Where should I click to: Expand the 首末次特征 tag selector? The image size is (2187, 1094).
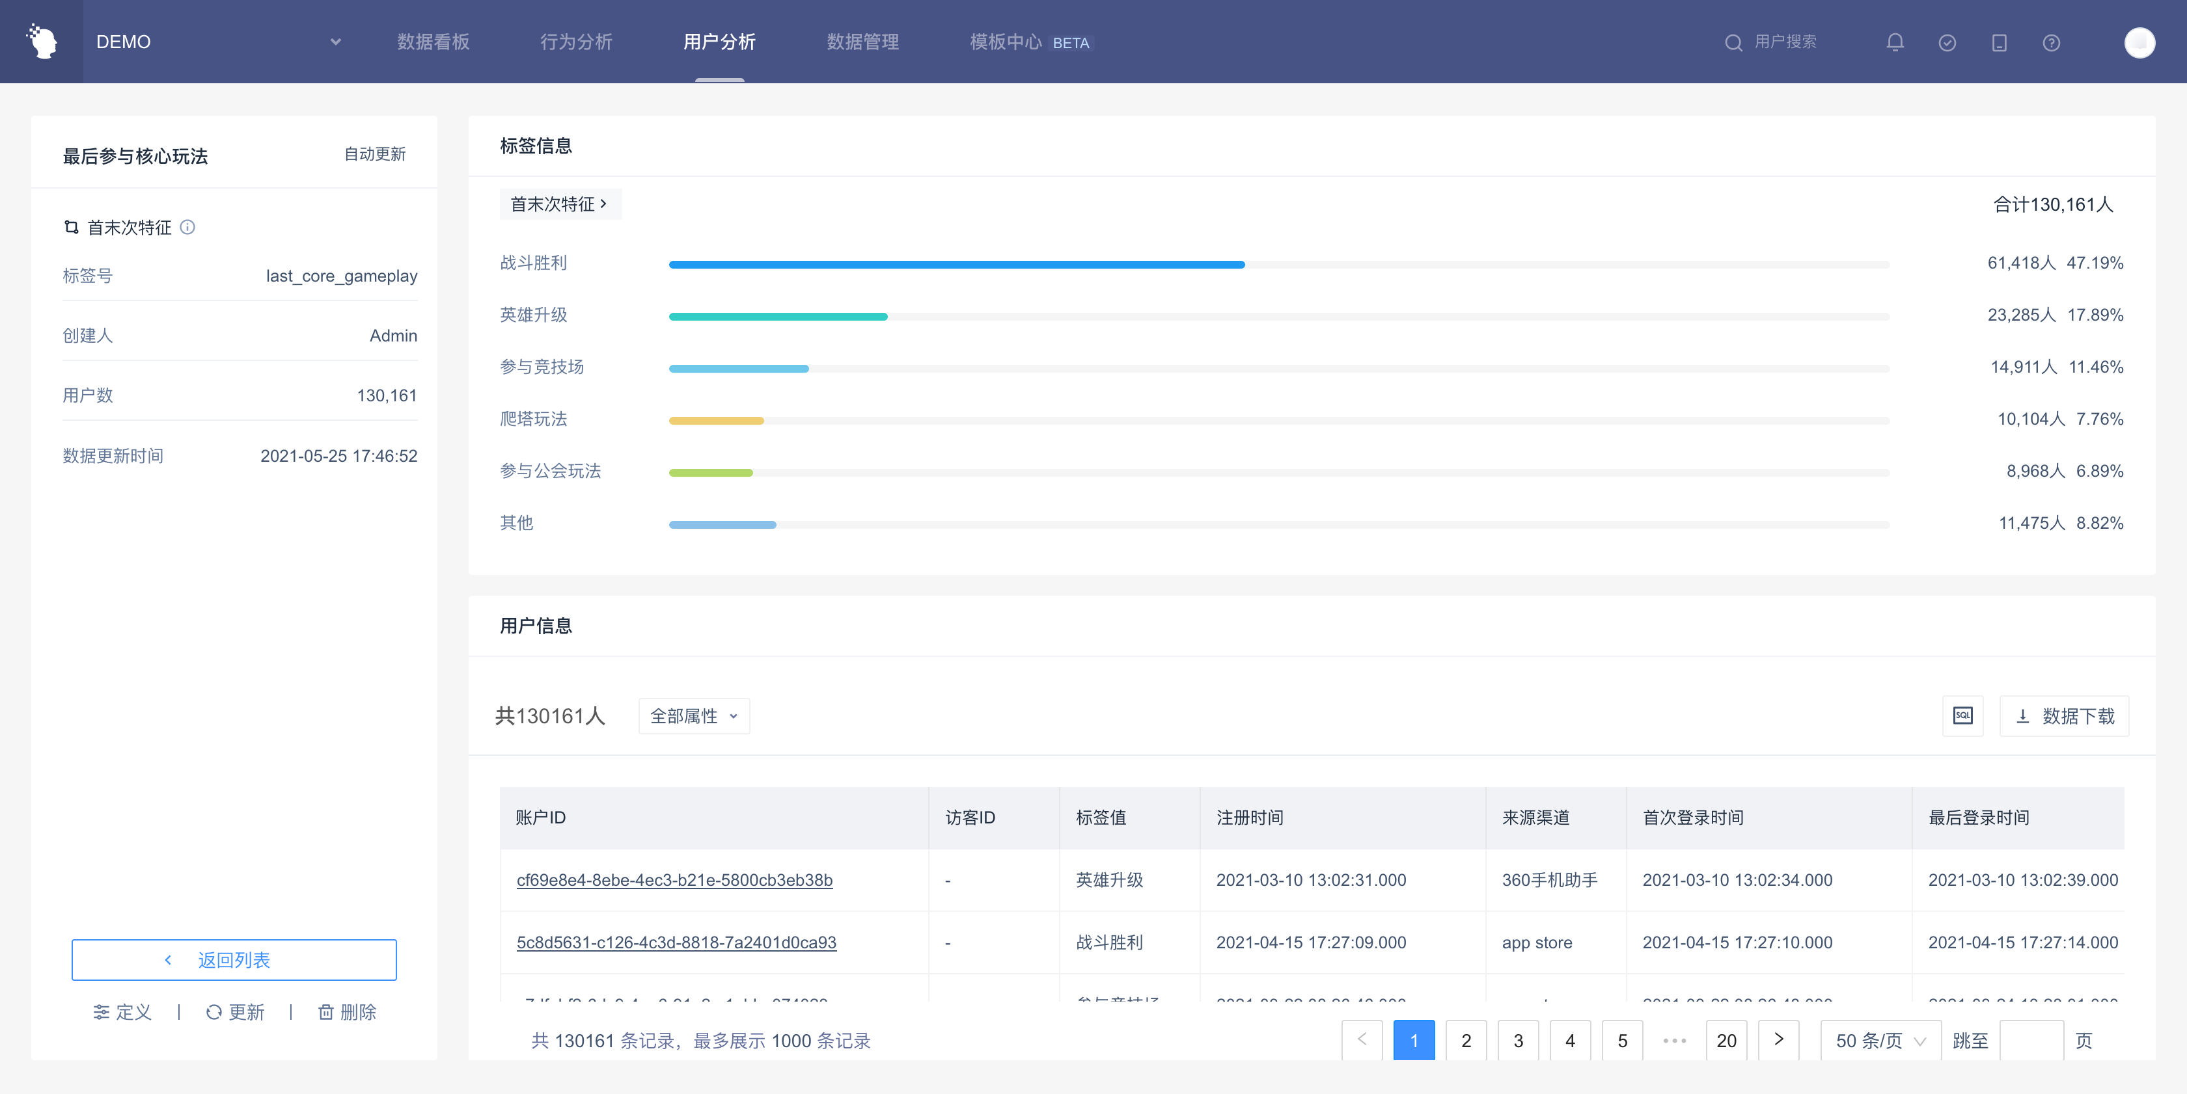[x=560, y=204]
